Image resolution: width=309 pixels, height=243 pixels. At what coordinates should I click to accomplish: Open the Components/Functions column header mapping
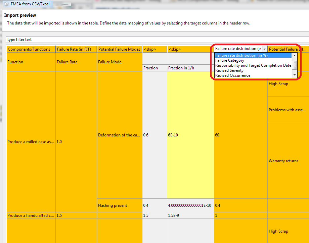(x=31, y=49)
